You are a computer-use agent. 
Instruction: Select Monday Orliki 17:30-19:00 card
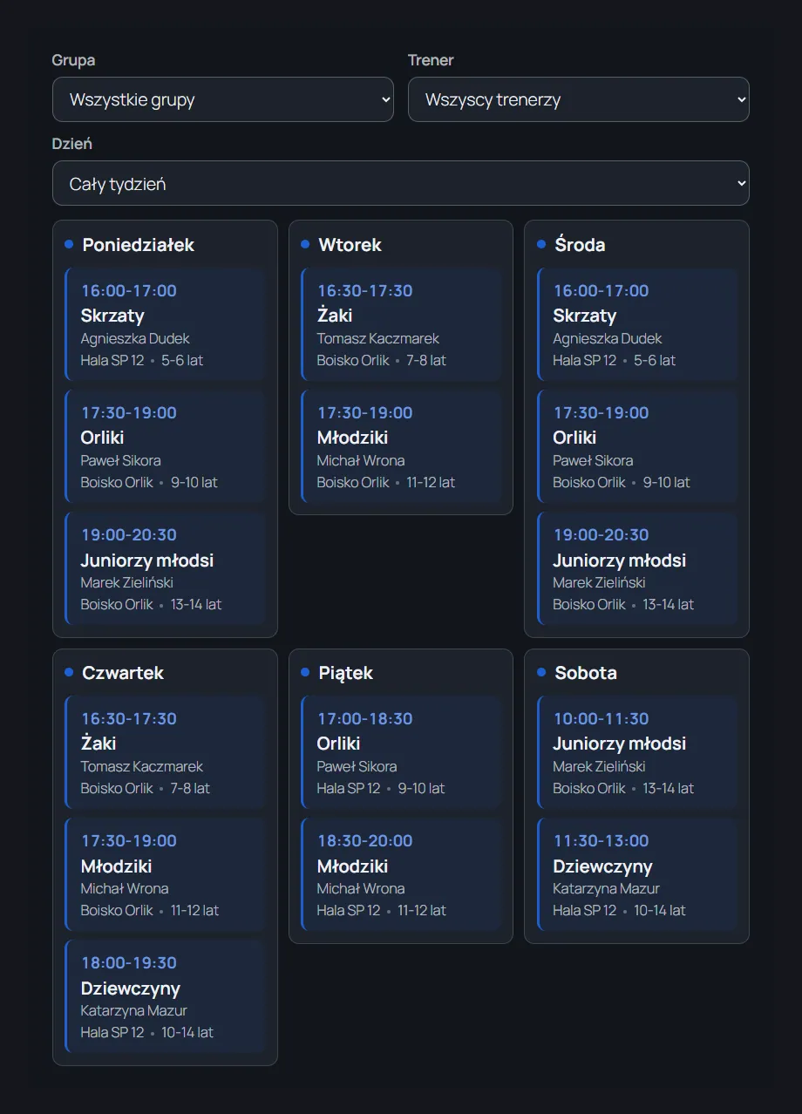[x=165, y=447]
